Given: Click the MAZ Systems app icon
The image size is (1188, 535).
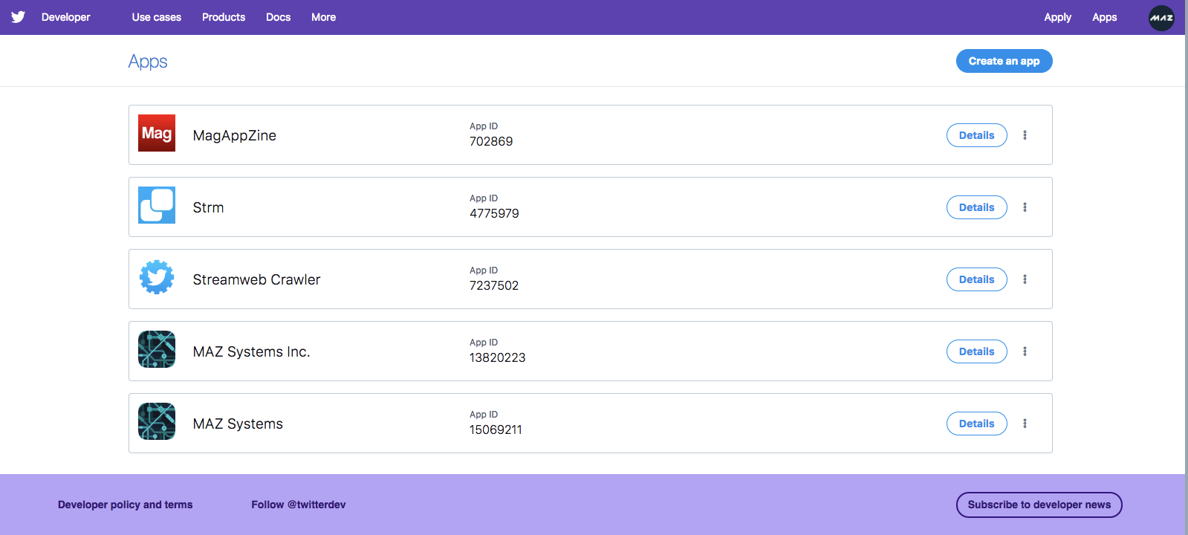Looking at the screenshot, I should click(157, 421).
